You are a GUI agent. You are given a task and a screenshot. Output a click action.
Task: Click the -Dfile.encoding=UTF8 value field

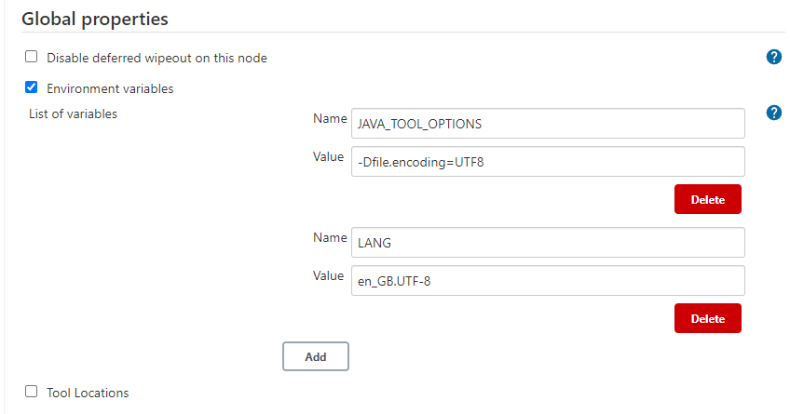(x=547, y=161)
